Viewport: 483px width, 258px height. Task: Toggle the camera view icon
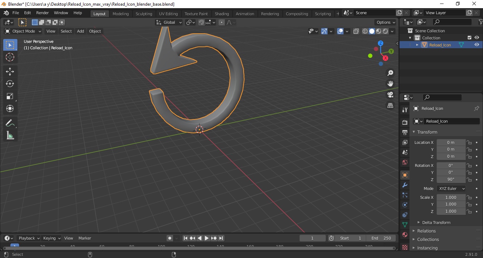click(x=390, y=95)
